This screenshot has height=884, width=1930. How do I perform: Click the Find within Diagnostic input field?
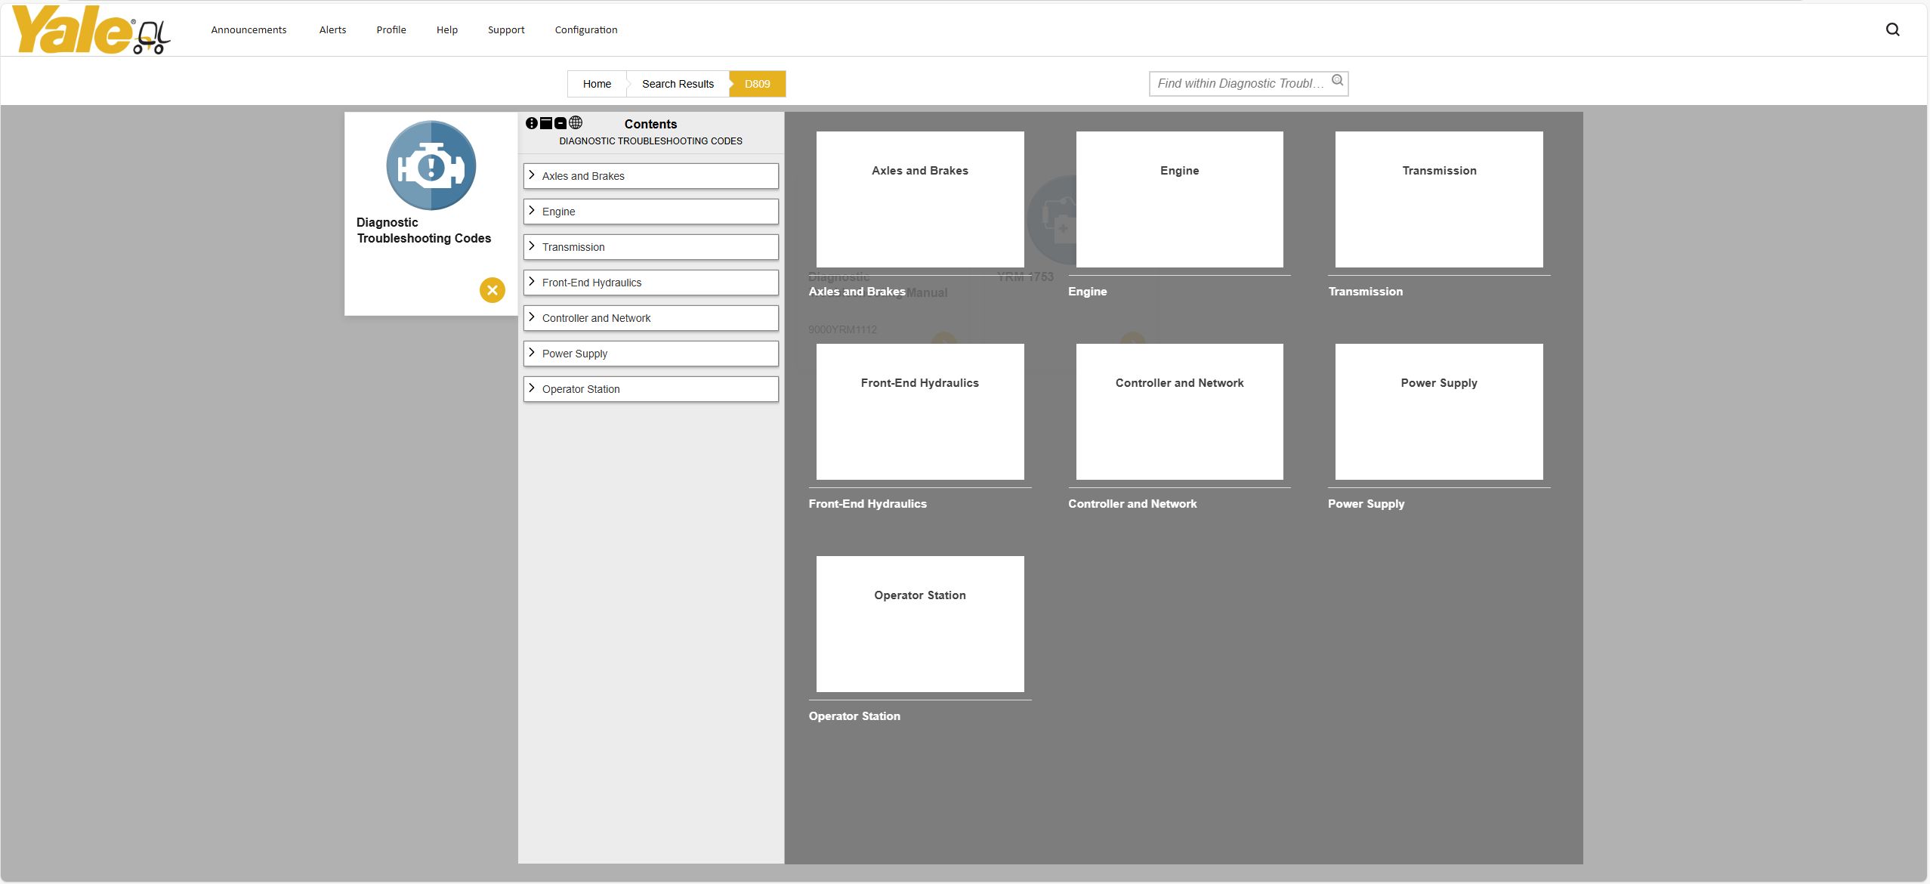coord(1239,84)
